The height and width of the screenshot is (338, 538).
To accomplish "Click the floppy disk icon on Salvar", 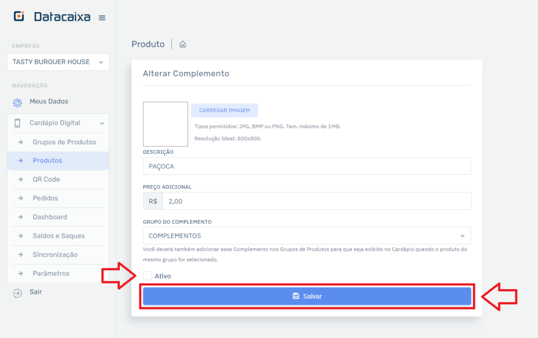I will [x=296, y=297].
